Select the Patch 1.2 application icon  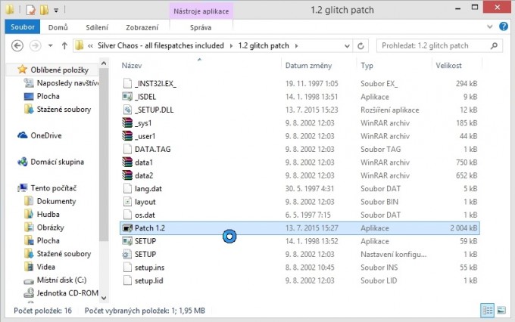tap(127, 228)
